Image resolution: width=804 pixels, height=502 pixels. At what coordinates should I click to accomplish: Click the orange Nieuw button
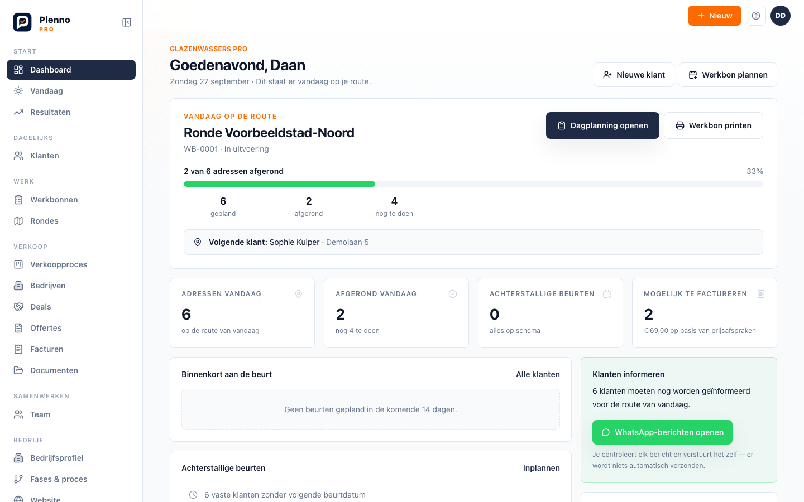[715, 16]
